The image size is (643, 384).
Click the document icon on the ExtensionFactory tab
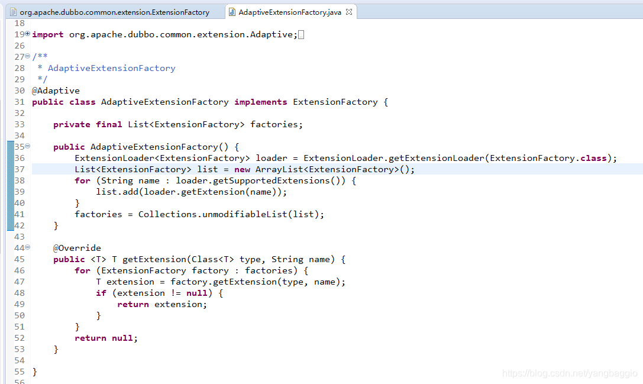coord(14,12)
